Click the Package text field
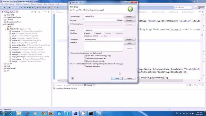This screenshot has height=116, width=206. point(100,20)
